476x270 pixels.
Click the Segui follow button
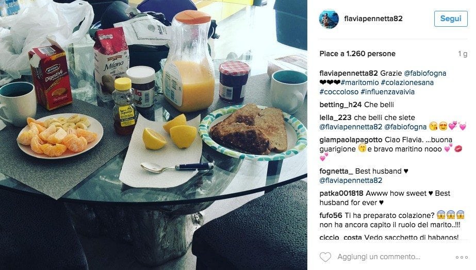[x=451, y=19]
